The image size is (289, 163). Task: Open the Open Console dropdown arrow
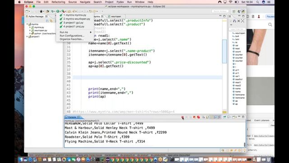click(x=236, y=117)
